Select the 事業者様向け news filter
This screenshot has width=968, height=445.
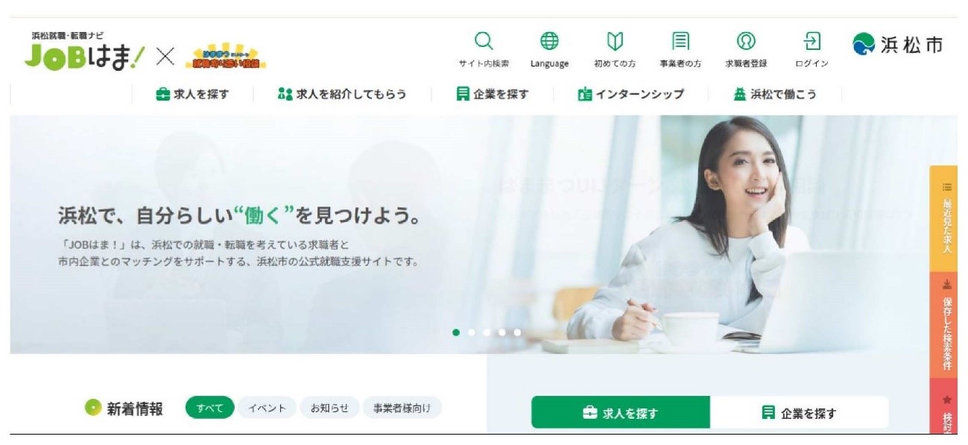pyautogui.click(x=402, y=408)
